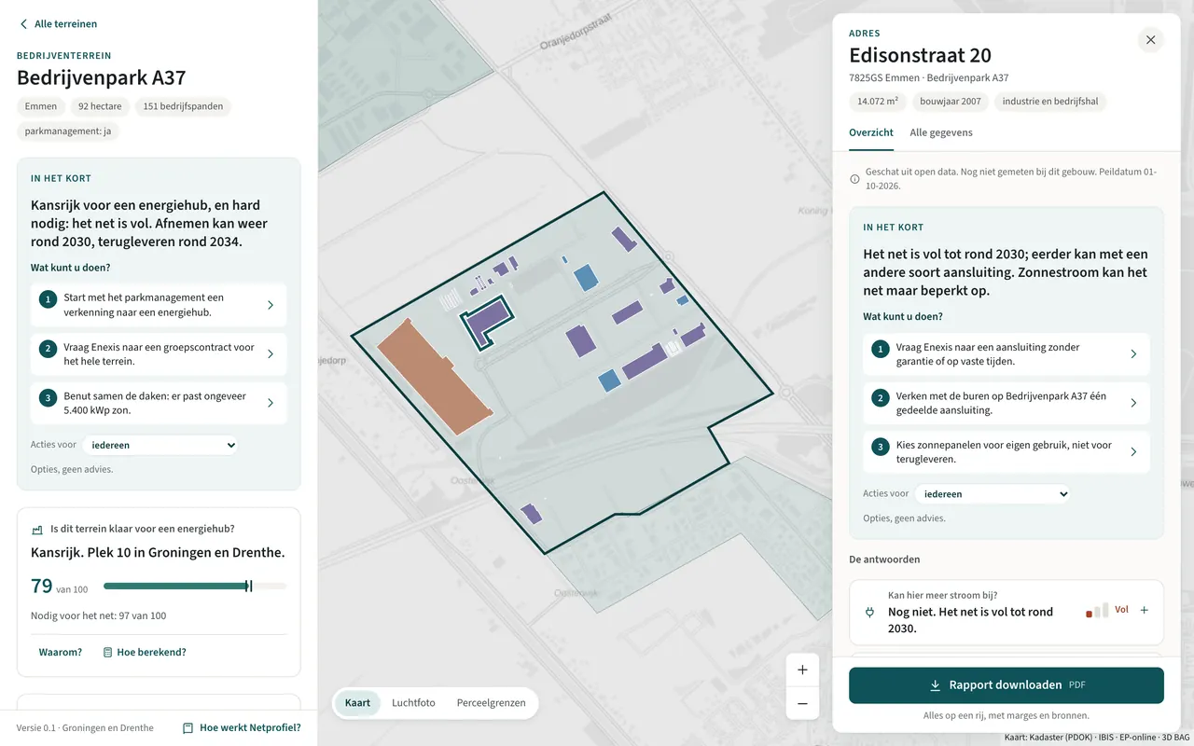The height and width of the screenshot is (746, 1194).
Task: Open 'Vraag Enexis naar een groepscontract' action
Action: 159,354
